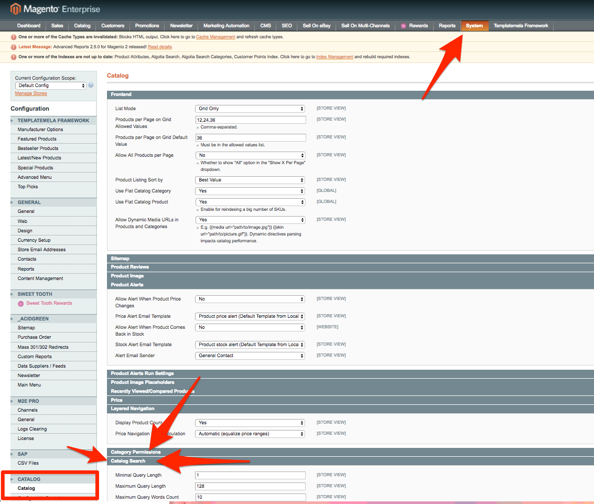Click the Maximum Query Length field
Screen dimensions: 594x504
tap(251, 486)
